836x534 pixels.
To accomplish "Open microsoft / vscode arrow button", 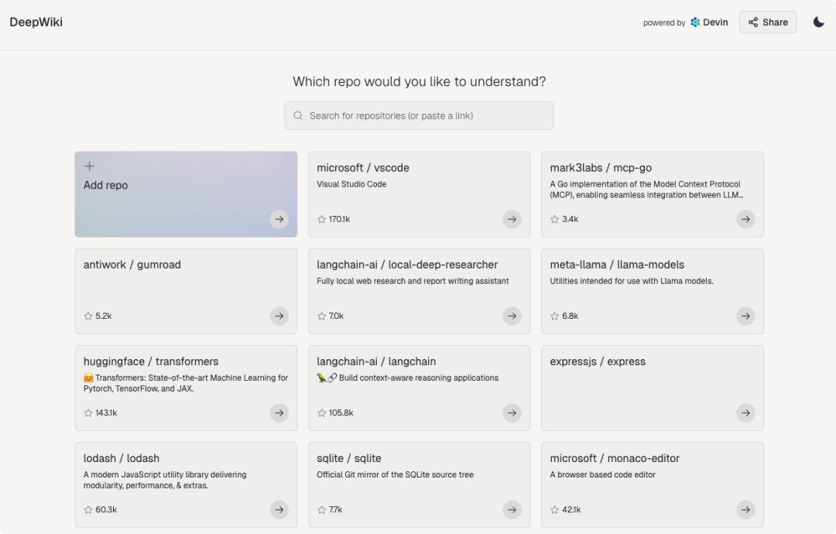I will click(x=512, y=219).
